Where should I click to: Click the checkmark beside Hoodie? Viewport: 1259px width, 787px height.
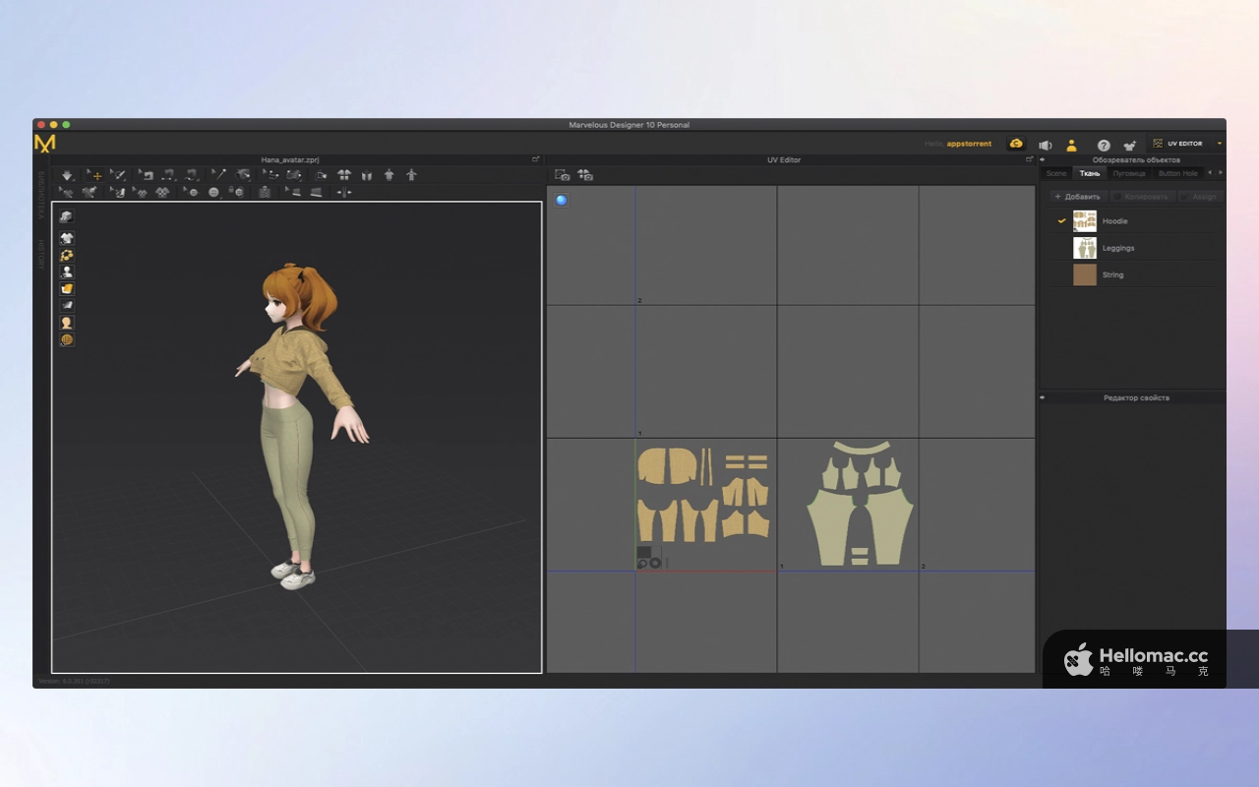pos(1061,221)
